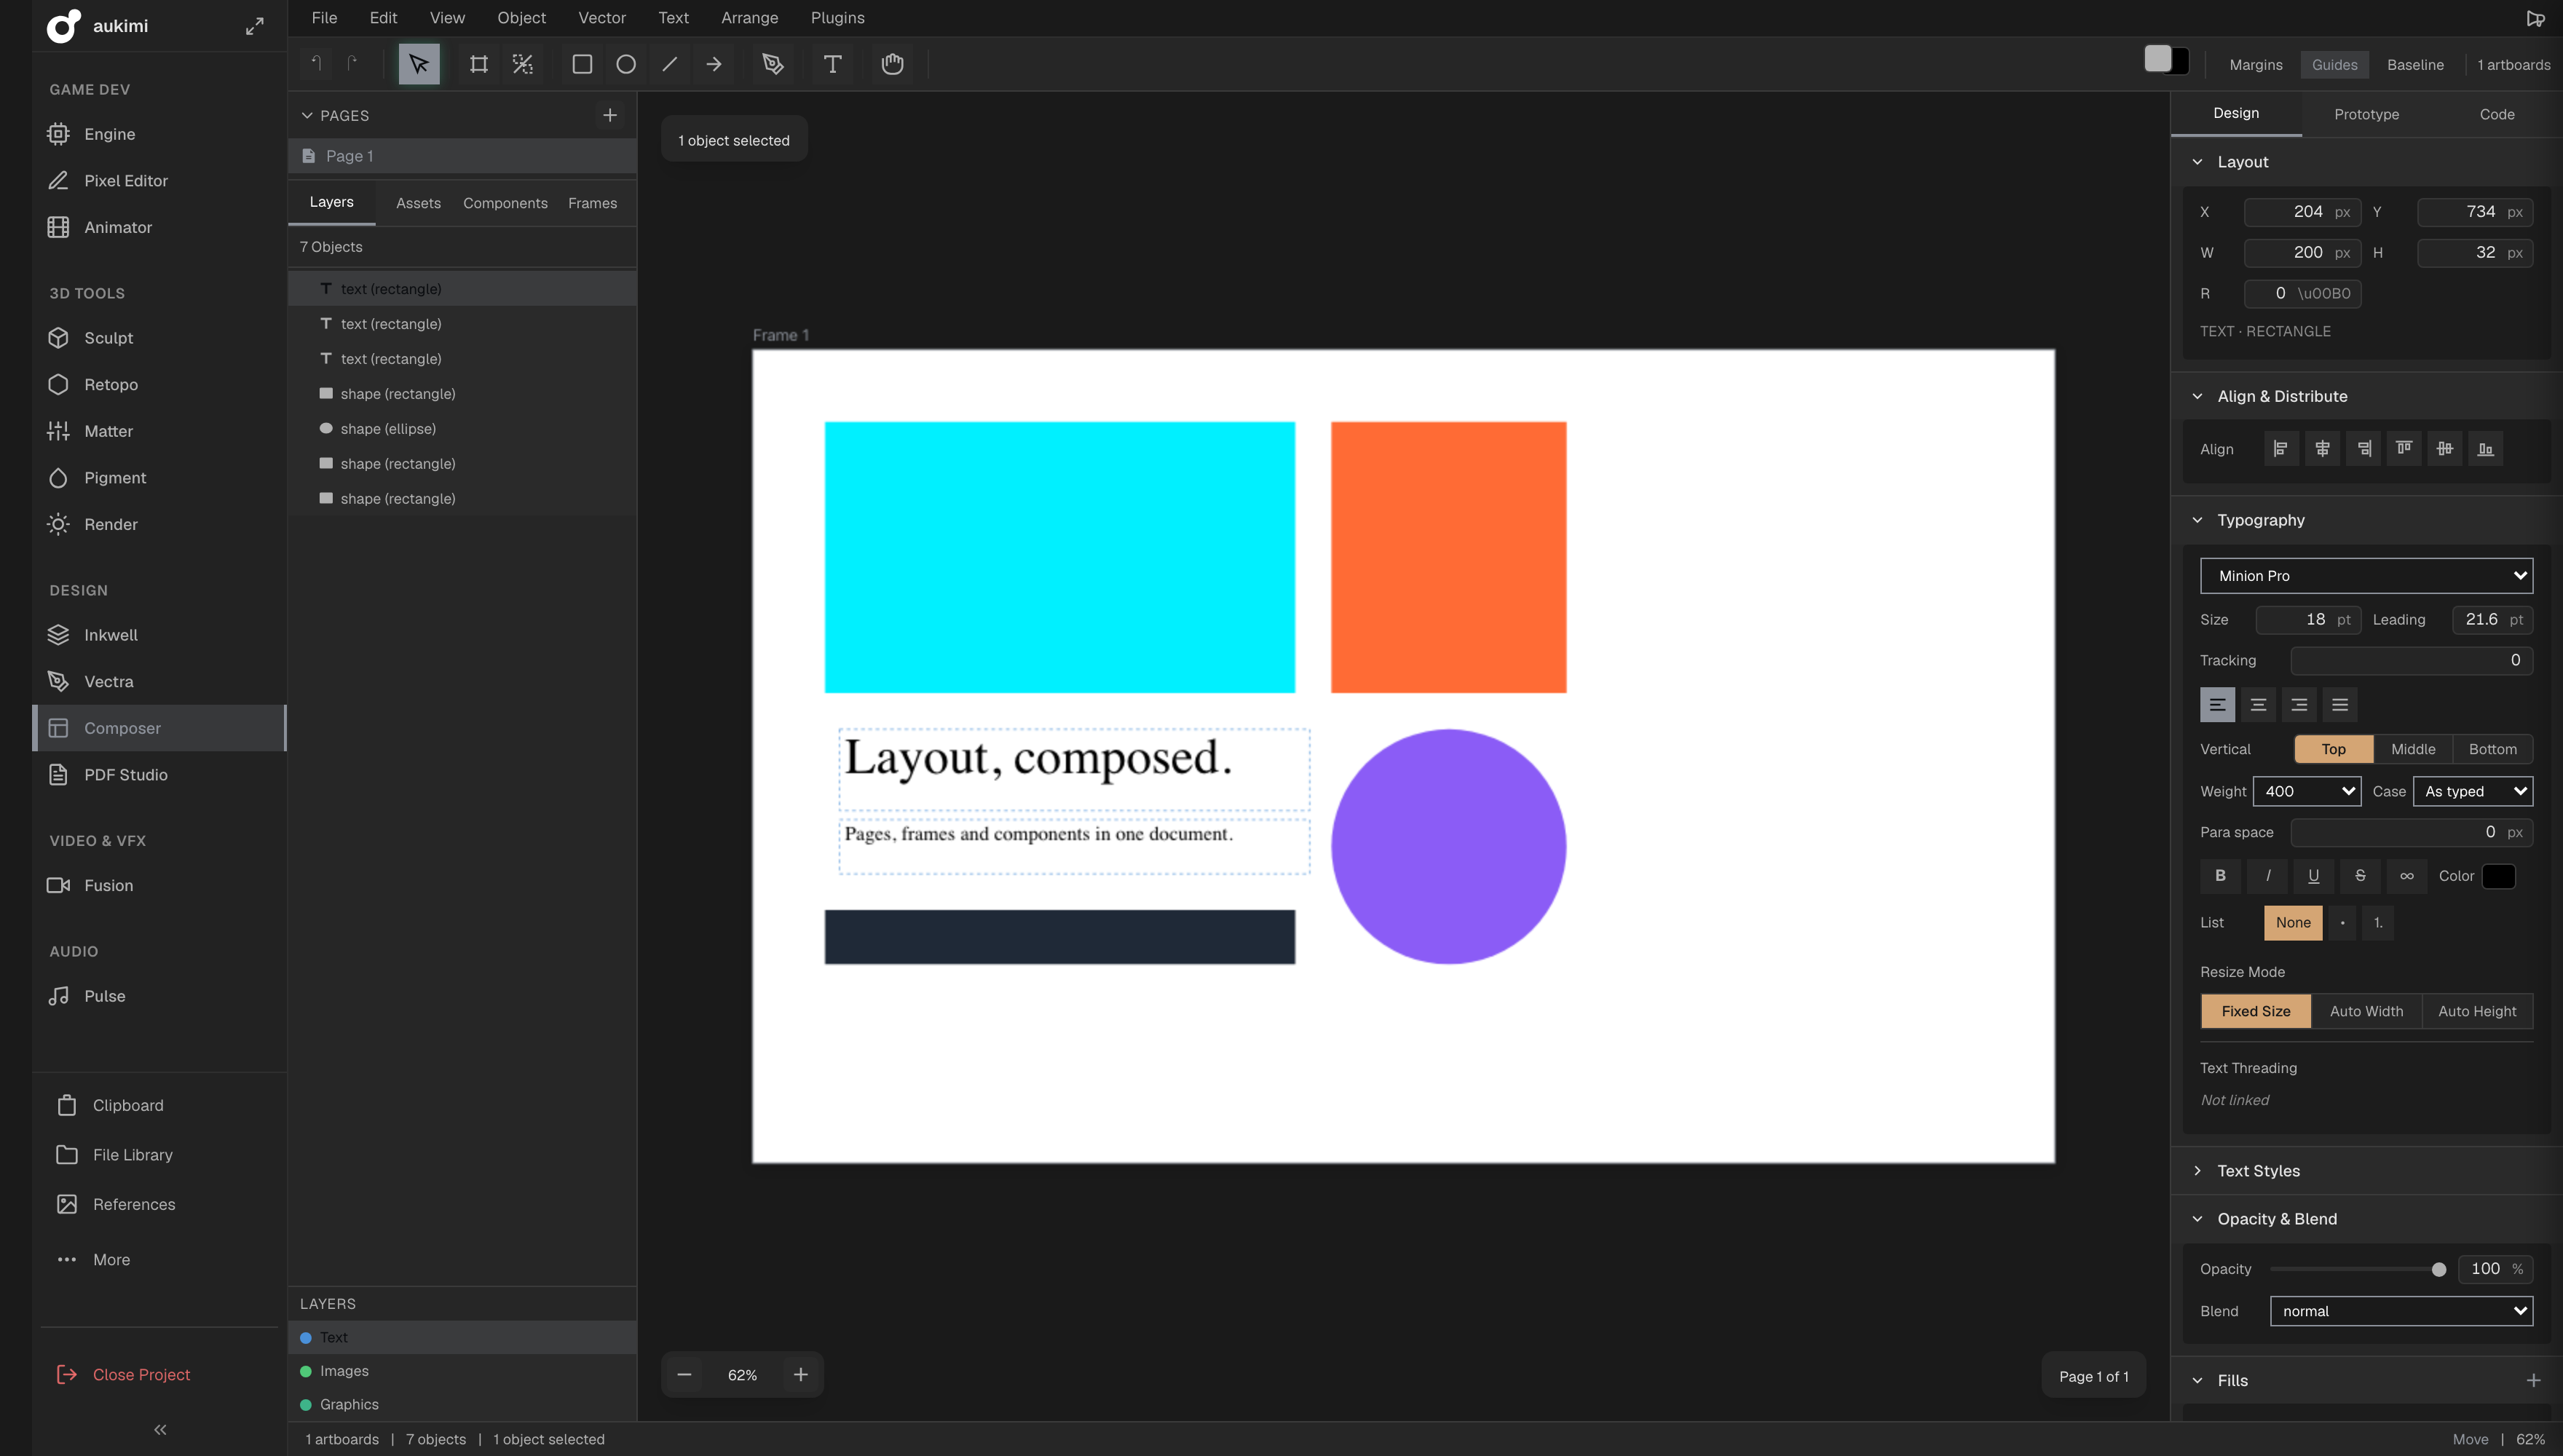Align objects to left edge

(x=2281, y=449)
